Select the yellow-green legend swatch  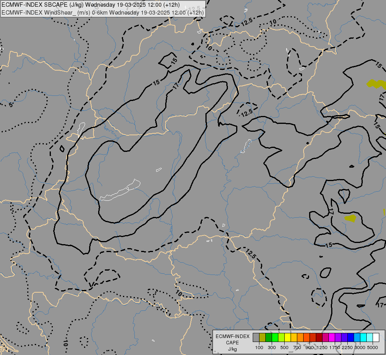(x=281, y=337)
